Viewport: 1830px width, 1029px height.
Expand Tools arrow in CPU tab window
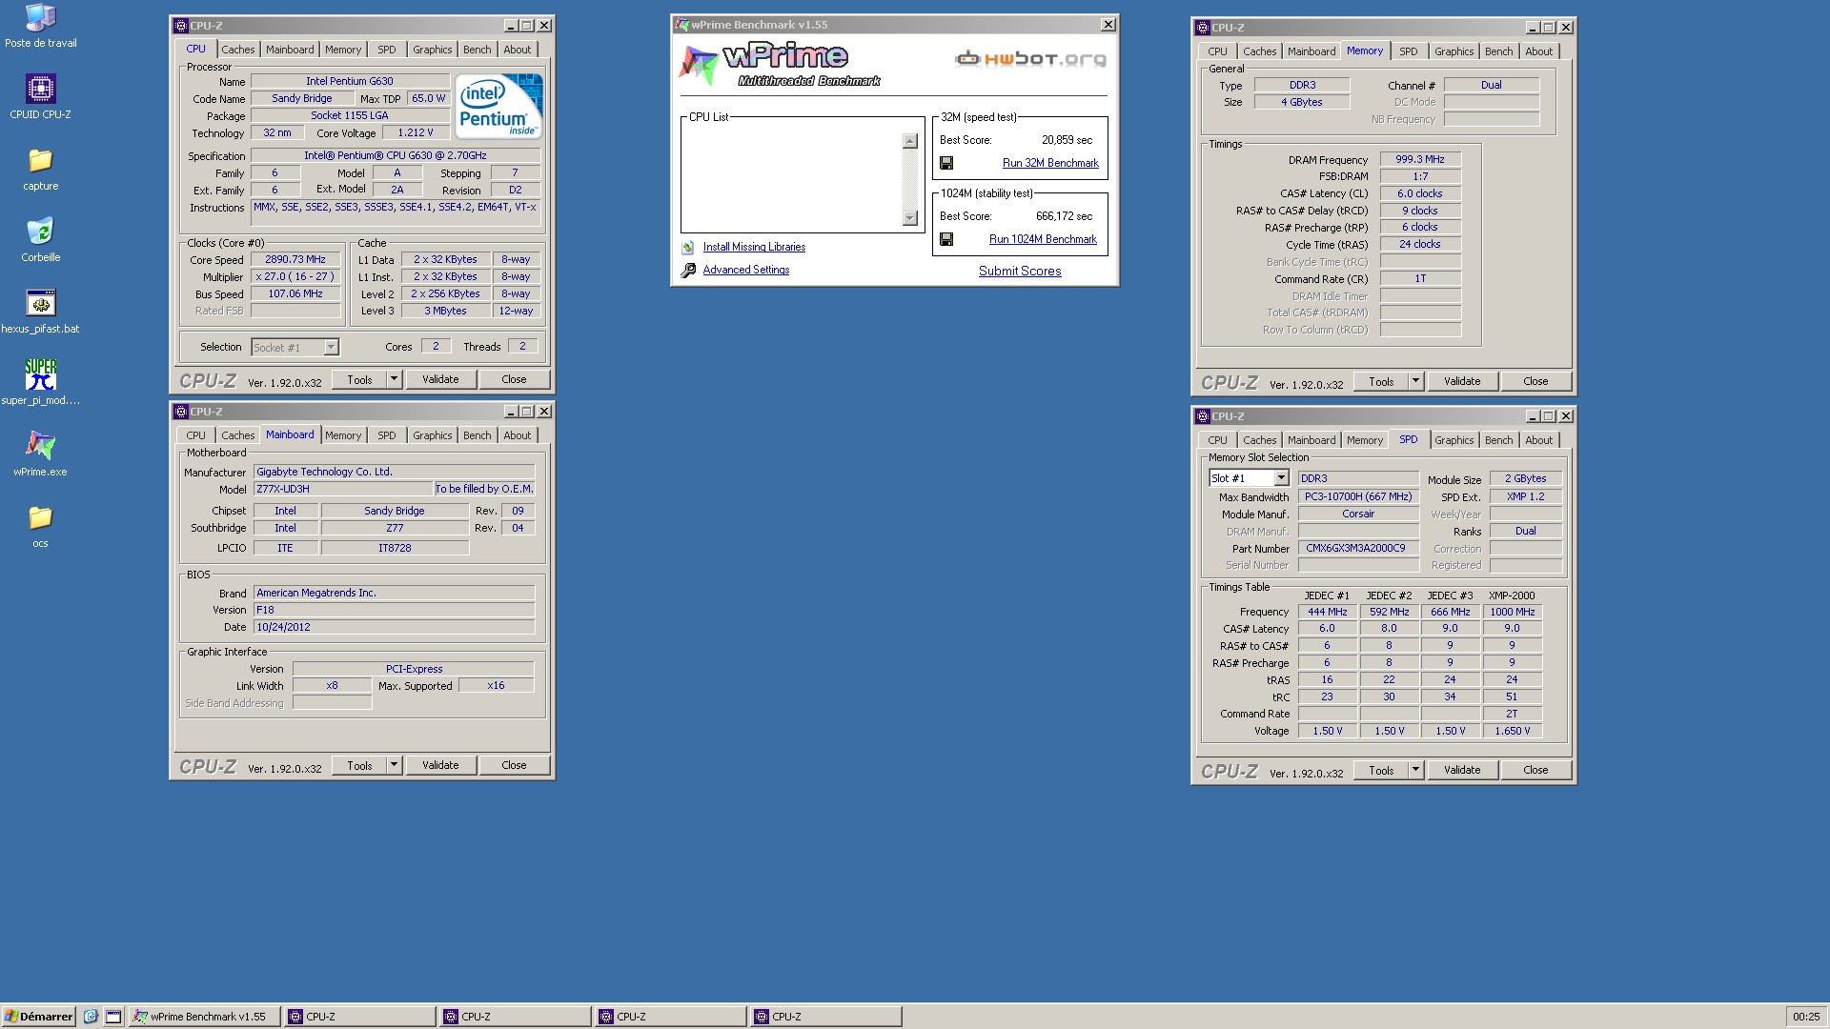(394, 379)
